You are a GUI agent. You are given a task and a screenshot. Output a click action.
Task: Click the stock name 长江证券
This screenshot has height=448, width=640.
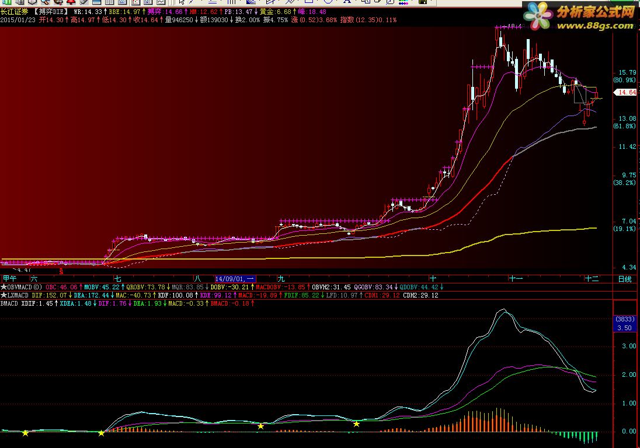[14, 12]
